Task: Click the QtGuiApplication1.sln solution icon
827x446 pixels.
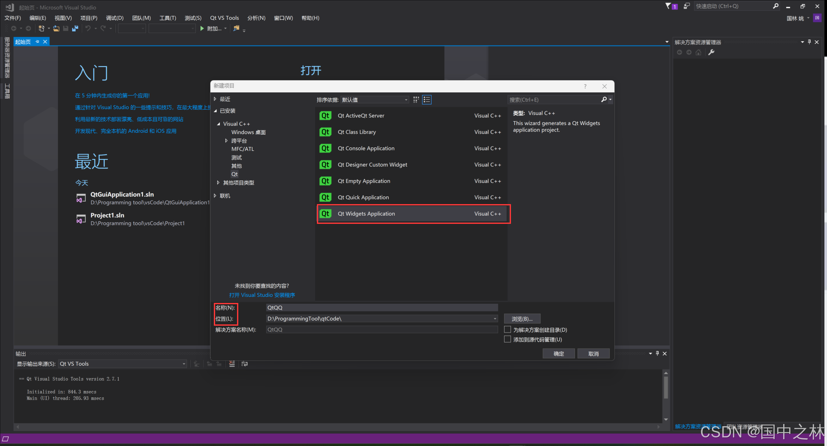Action: tap(81, 198)
